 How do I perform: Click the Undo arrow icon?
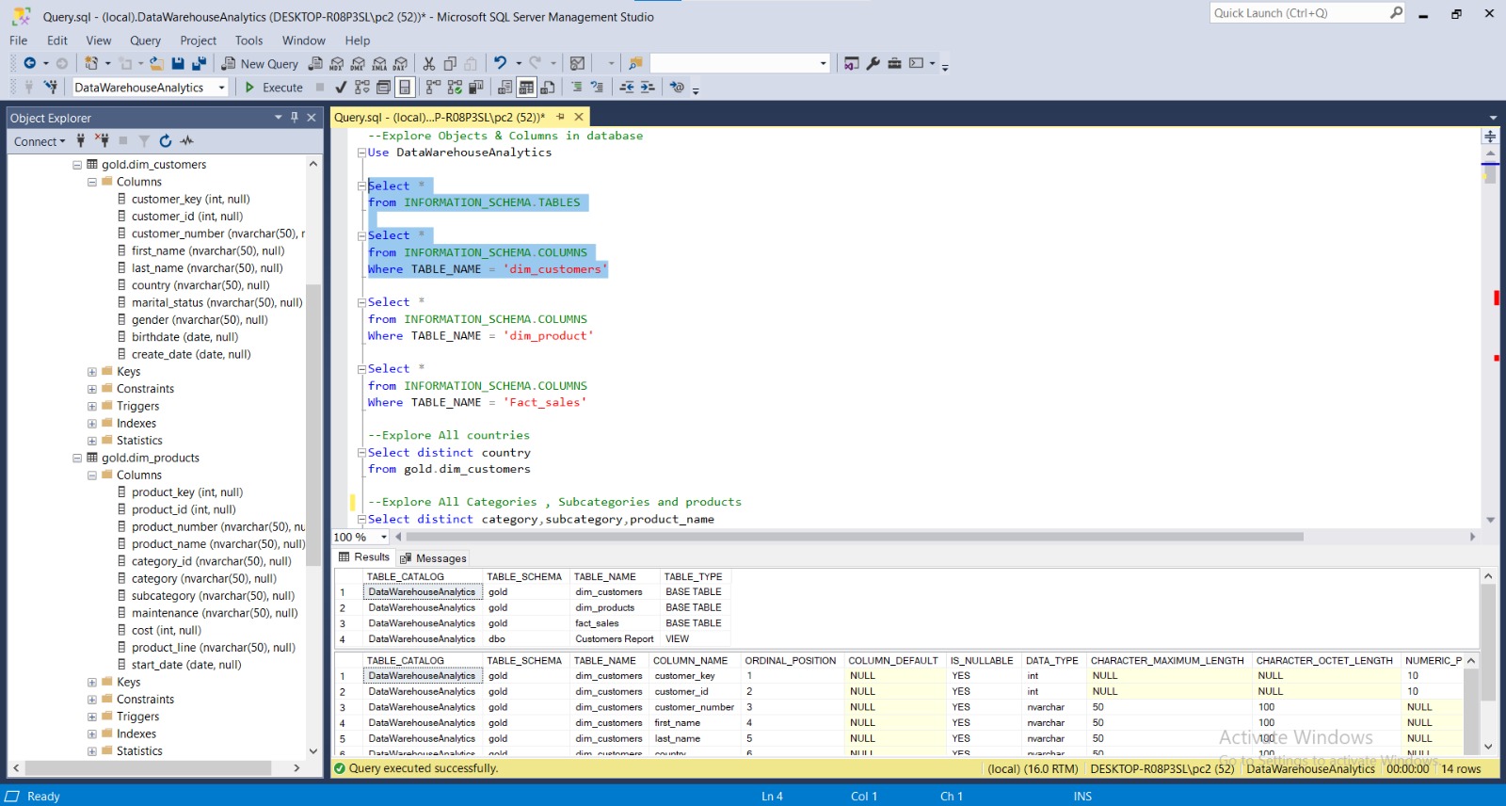point(500,64)
